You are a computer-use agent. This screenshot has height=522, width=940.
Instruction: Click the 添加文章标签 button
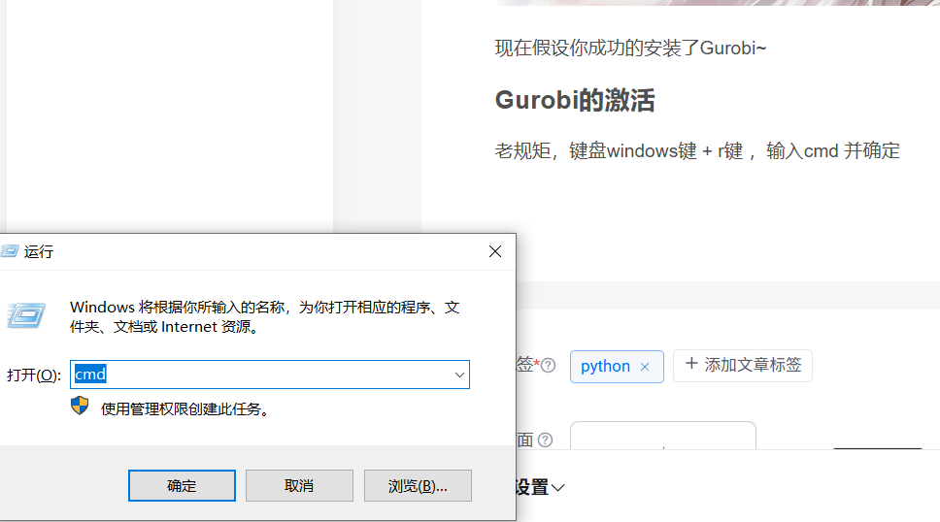743,365
